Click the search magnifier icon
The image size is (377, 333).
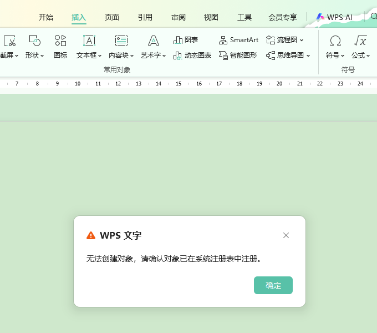tap(374, 16)
